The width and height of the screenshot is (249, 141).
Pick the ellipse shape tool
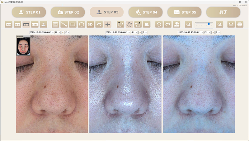82,24
